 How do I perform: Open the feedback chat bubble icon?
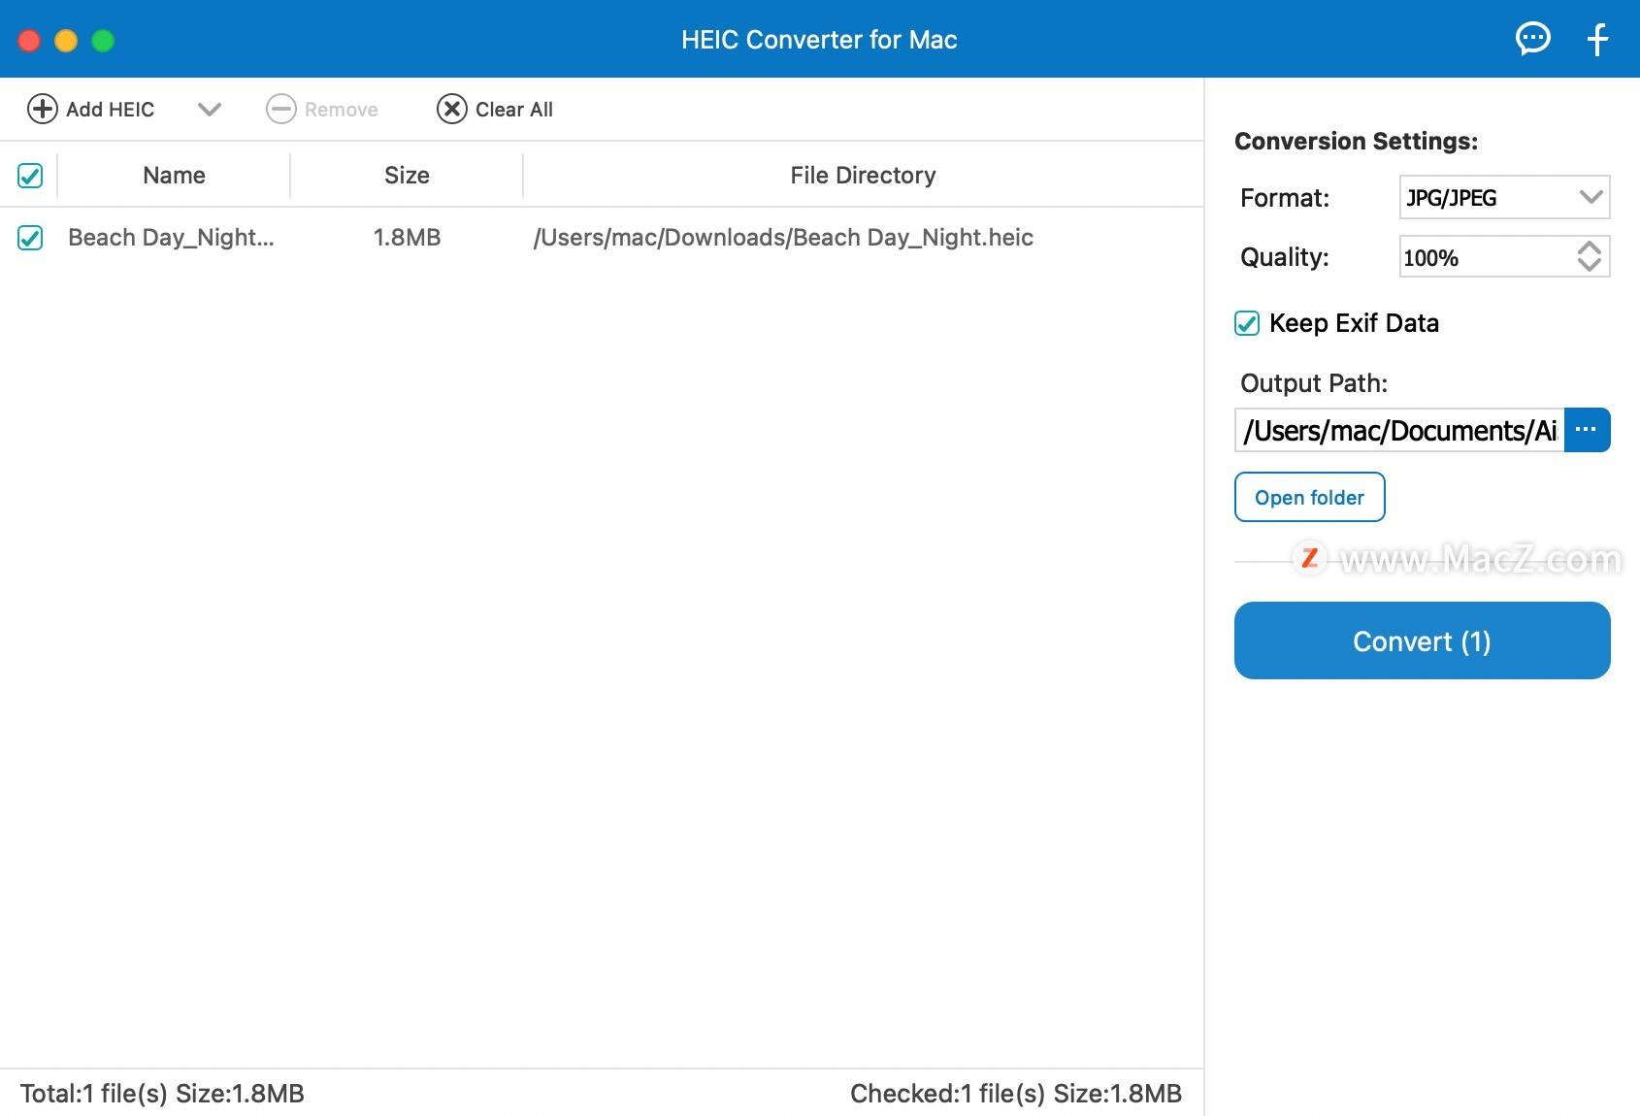tap(1533, 40)
